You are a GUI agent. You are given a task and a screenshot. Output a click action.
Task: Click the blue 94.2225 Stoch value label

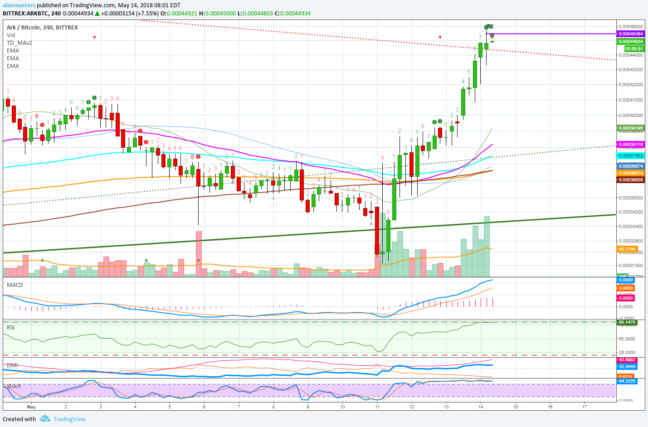pos(627,381)
